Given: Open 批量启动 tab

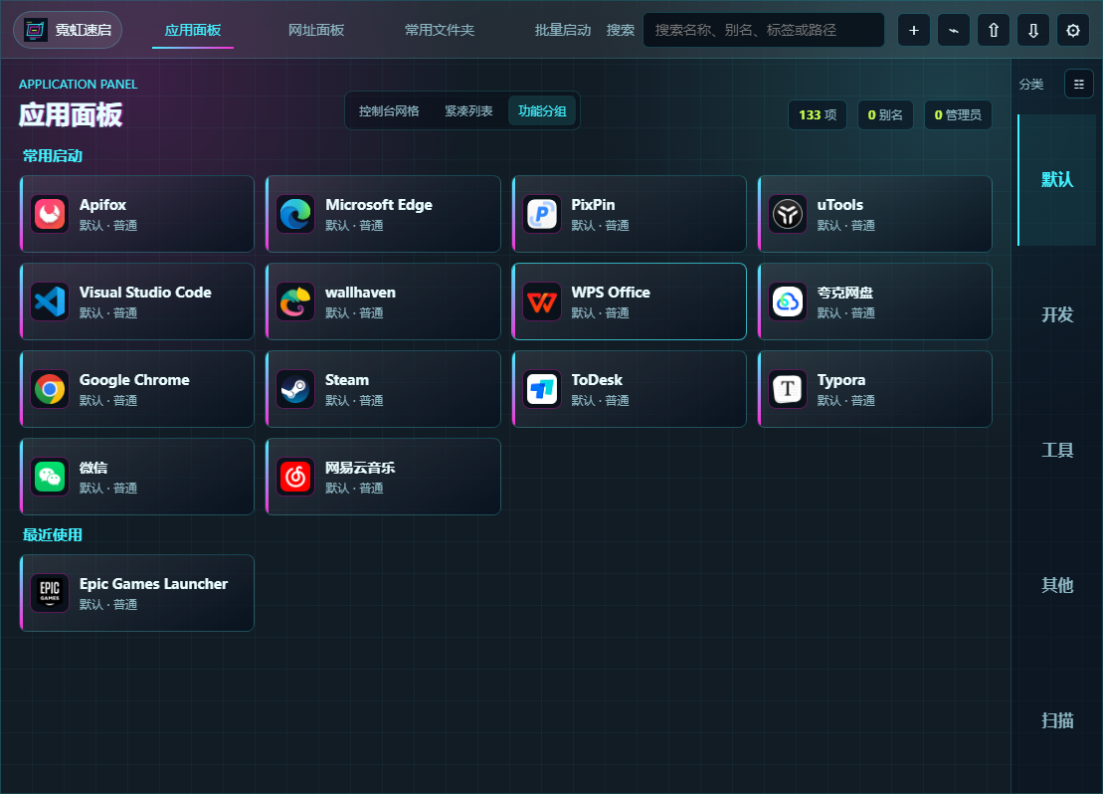Looking at the screenshot, I should pos(563,30).
